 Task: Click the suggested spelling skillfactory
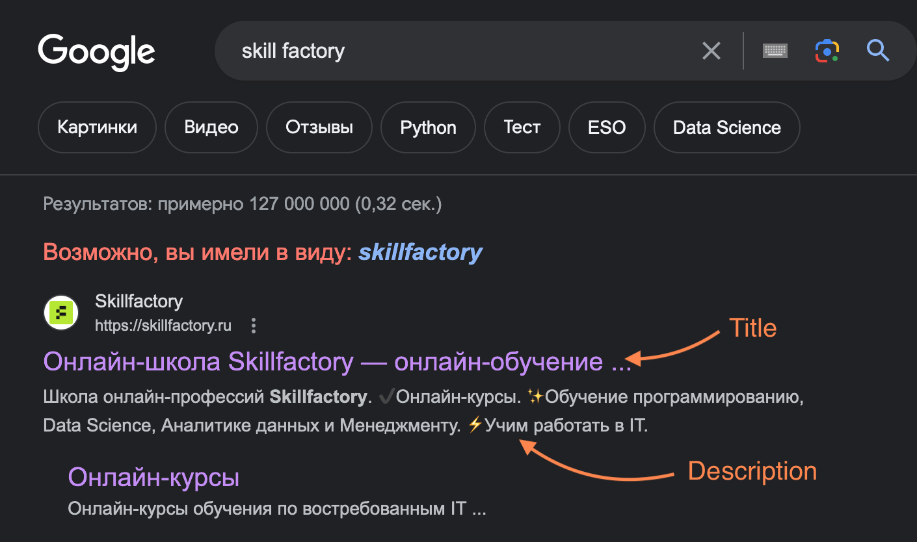421,252
